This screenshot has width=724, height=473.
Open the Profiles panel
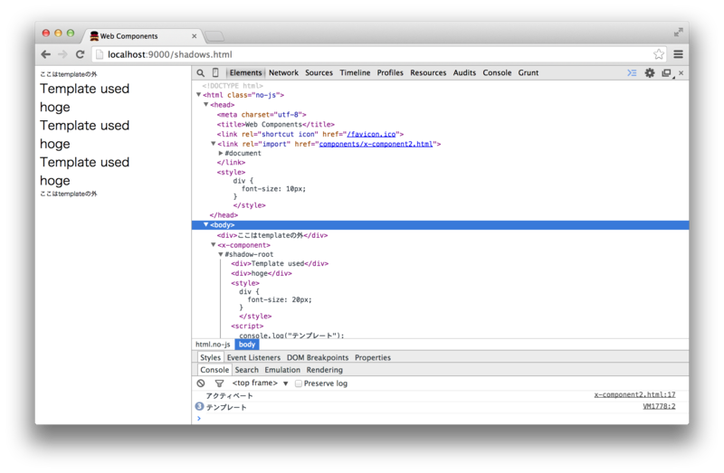pyautogui.click(x=390, y=73)
